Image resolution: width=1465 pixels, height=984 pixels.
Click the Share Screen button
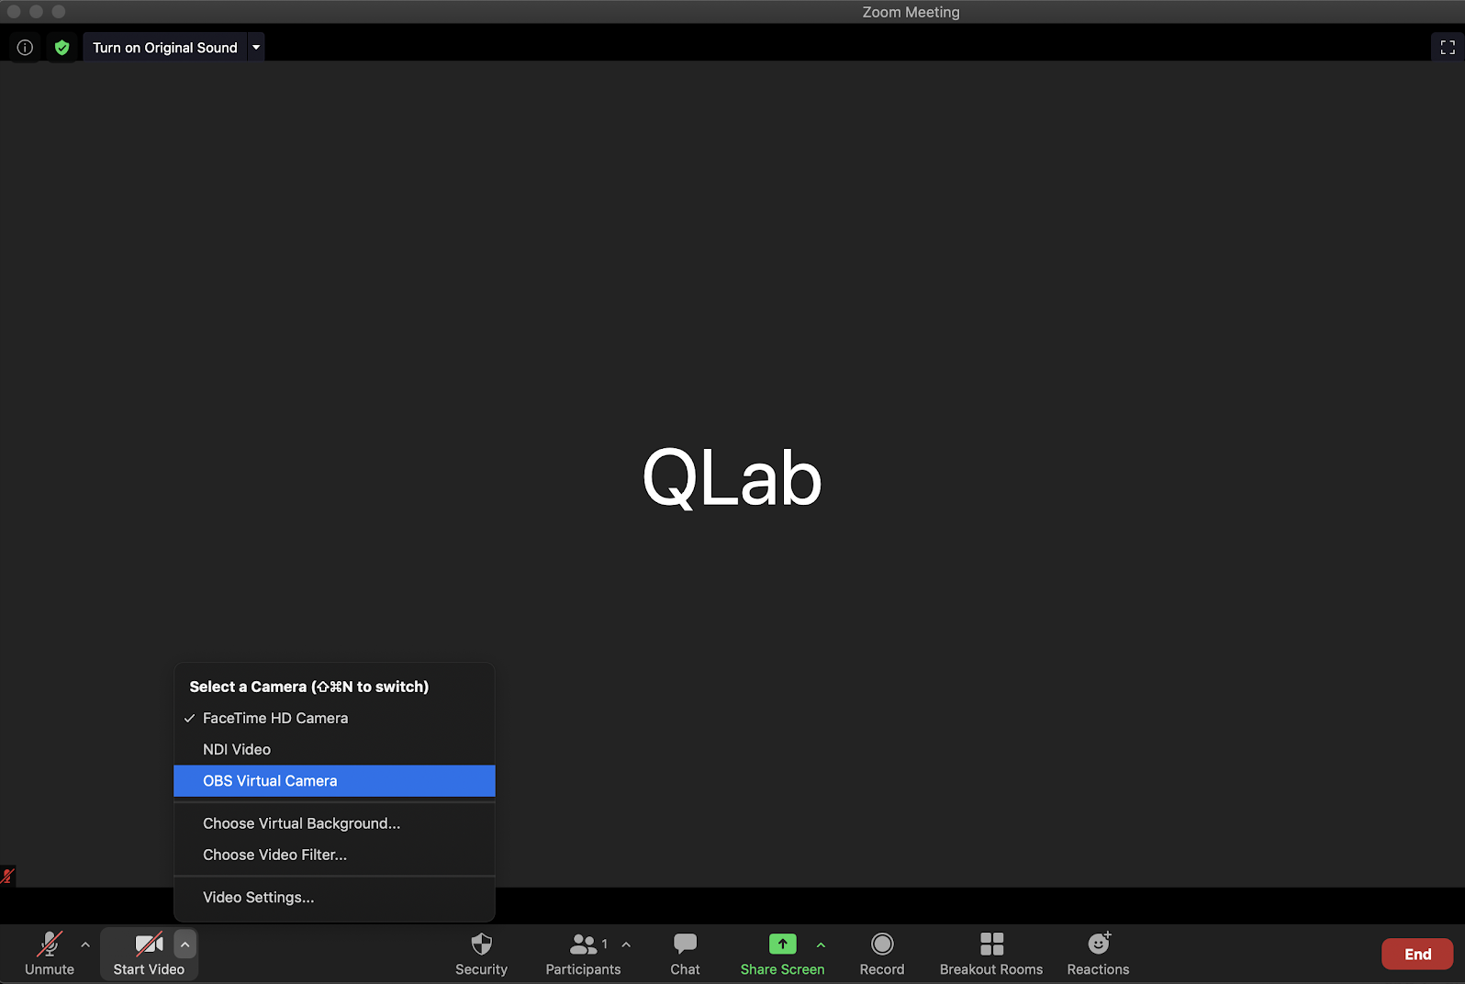point(782,954)
